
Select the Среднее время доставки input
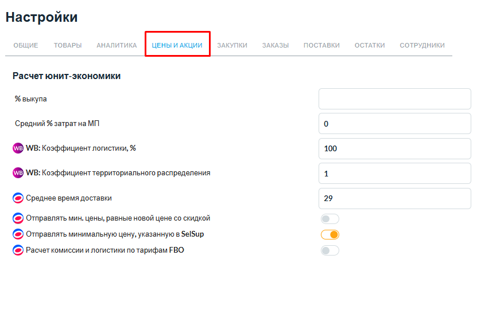click(394, 198)
